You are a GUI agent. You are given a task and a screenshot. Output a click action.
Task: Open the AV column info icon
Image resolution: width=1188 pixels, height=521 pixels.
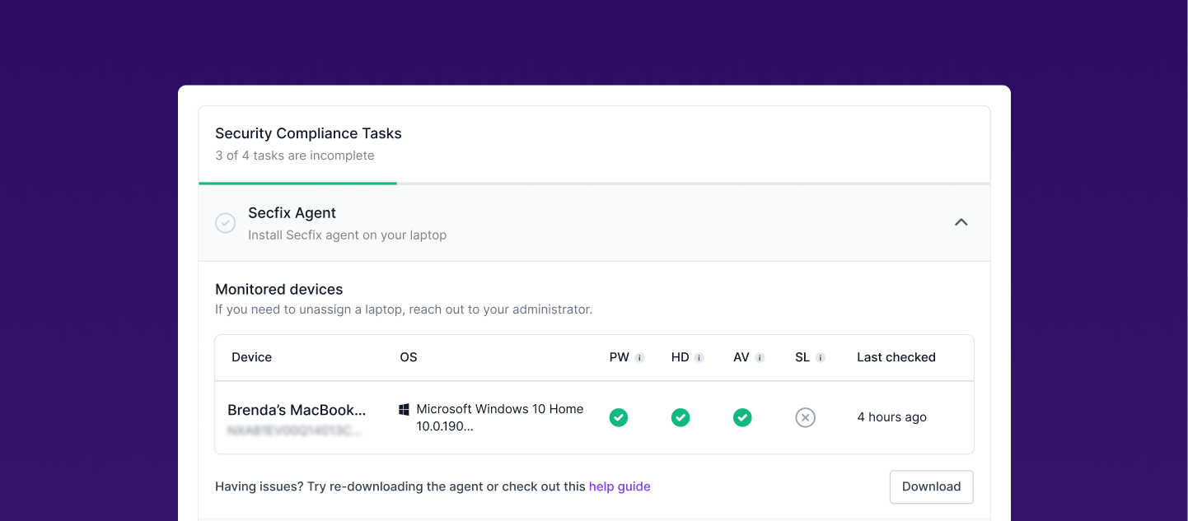(760, 358)
